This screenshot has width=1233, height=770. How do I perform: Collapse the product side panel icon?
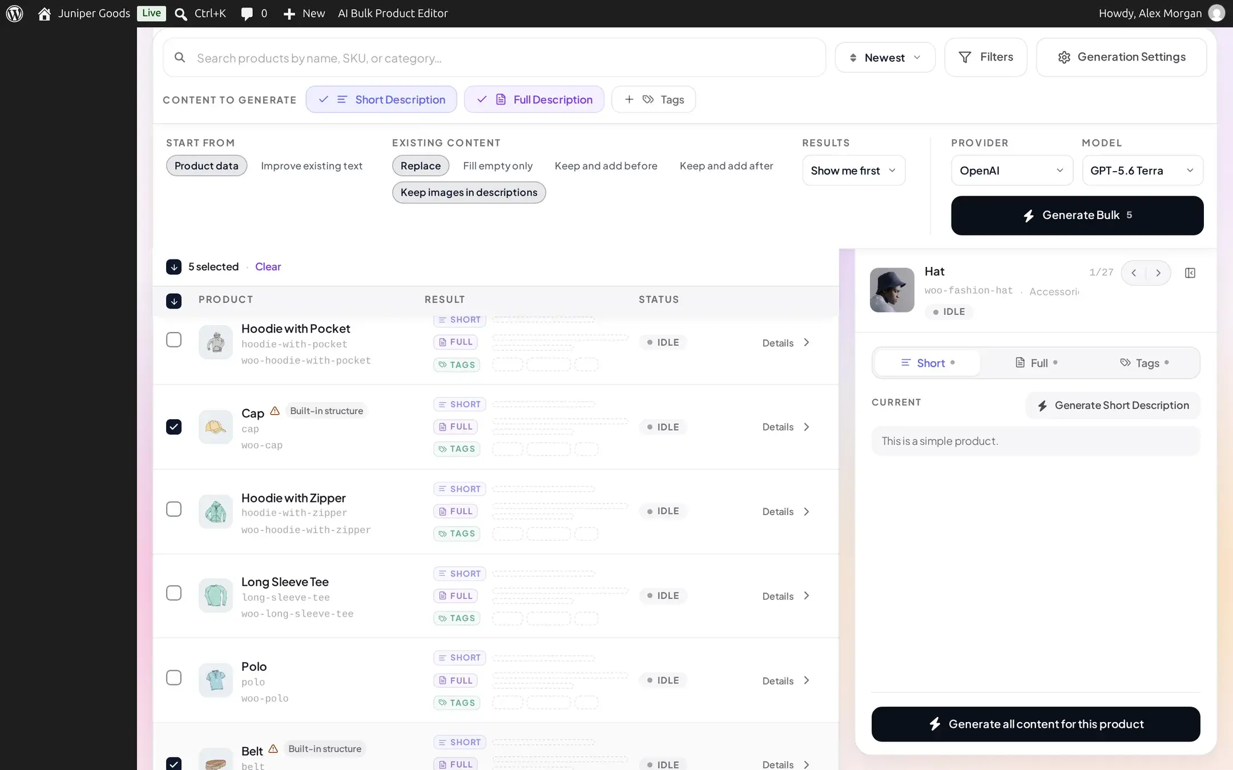coord(1190,273)
